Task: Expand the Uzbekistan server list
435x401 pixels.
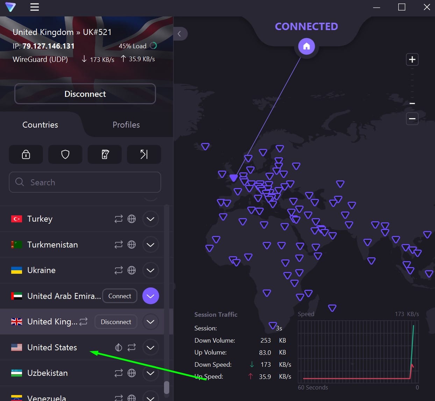Action: pos(151,373)
